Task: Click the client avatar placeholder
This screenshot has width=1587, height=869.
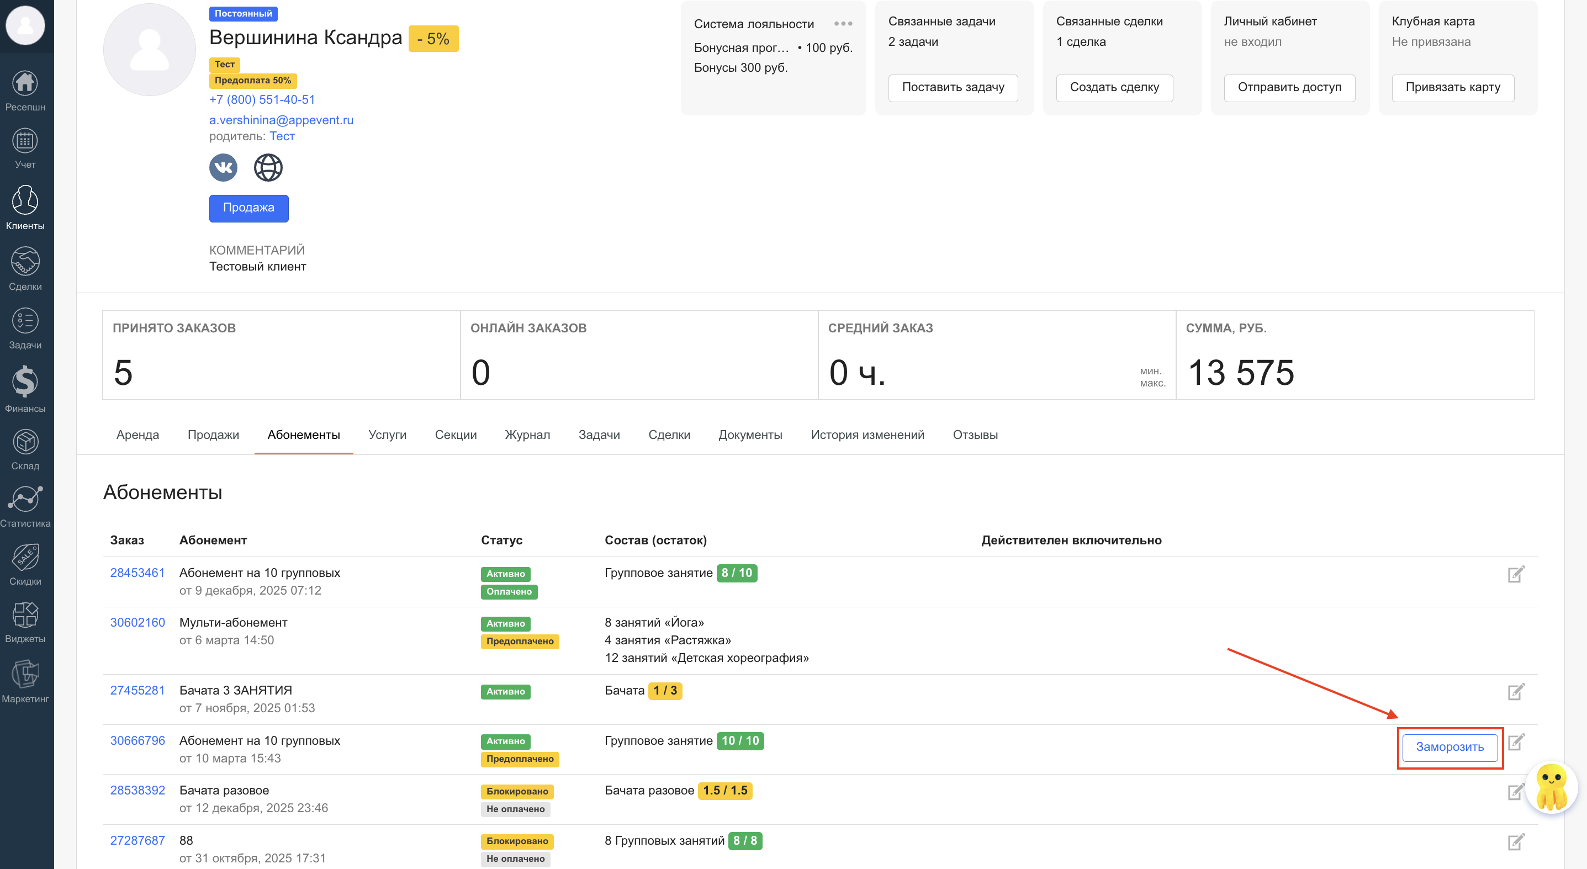Action: [x=150, y=50]
